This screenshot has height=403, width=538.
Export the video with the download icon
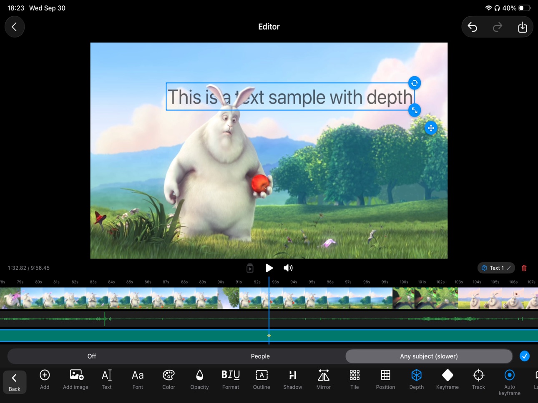[x=523, y=27]
